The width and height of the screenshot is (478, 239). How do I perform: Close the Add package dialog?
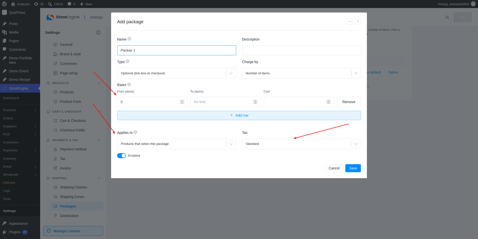pyautogui.click(x=358, y=21)
